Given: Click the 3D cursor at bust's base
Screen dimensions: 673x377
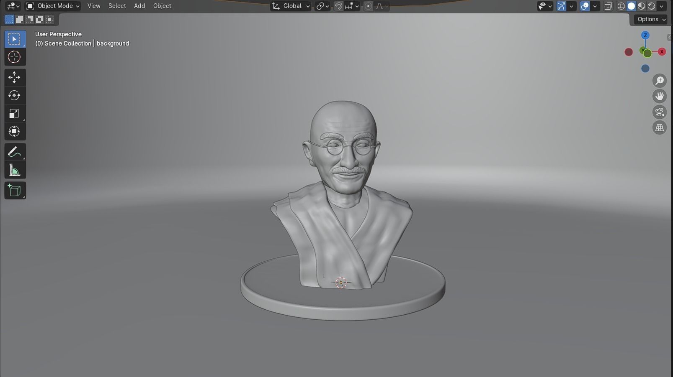Looking at the screenshot, I should pos(341,283).
